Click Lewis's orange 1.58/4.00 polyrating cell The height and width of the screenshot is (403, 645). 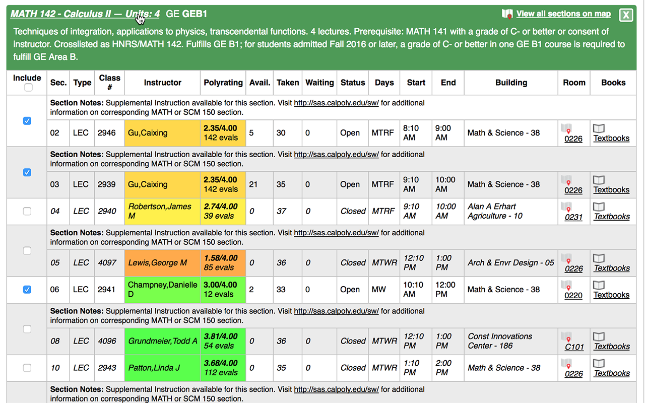[x=223, y=263]
